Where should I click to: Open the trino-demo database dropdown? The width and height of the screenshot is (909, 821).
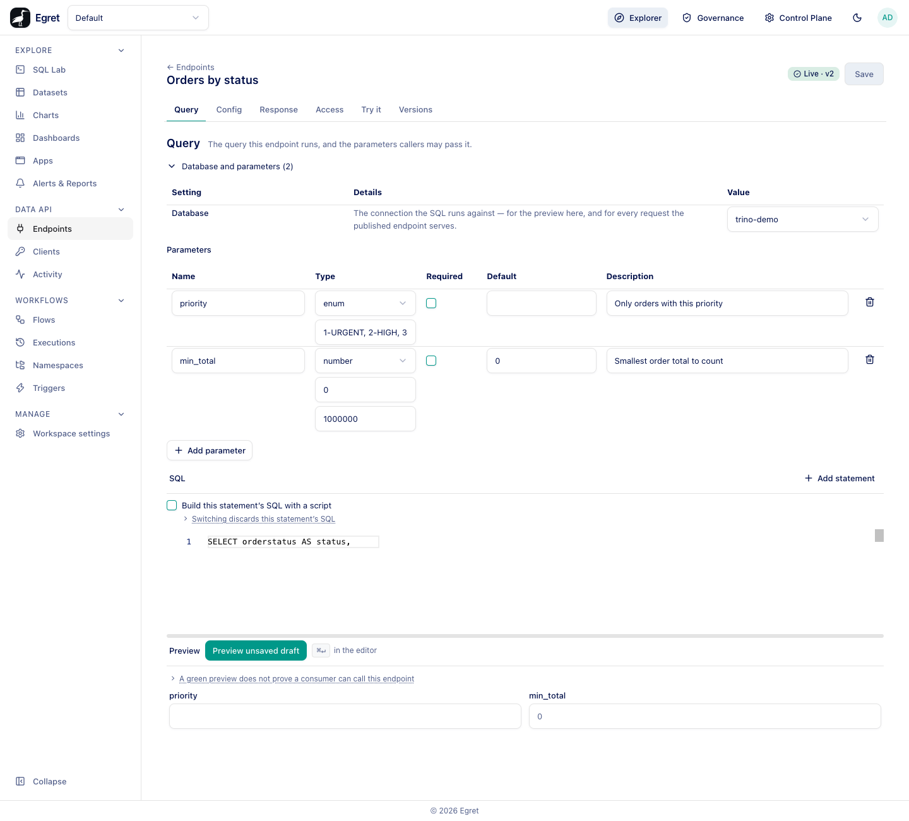pos(802,219)
